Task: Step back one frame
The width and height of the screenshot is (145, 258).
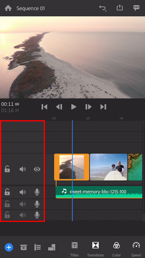Action: (59, 107)
